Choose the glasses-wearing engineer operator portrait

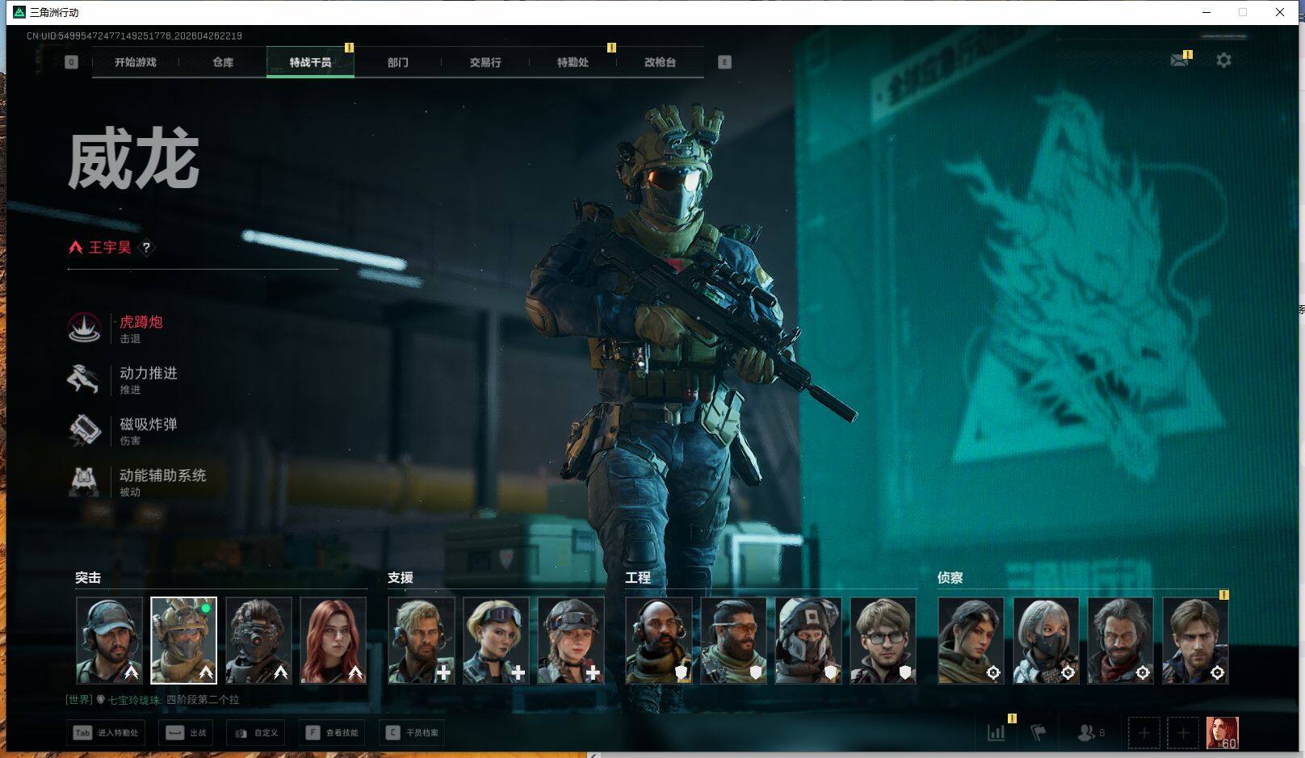click(x=883, y=640)
